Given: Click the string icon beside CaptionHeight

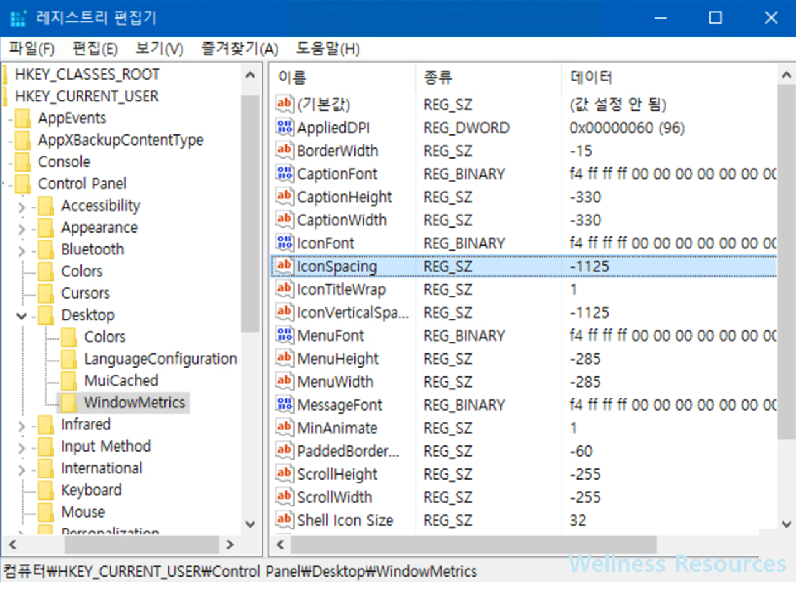Looking at the screenshot, I should (284, 197).
